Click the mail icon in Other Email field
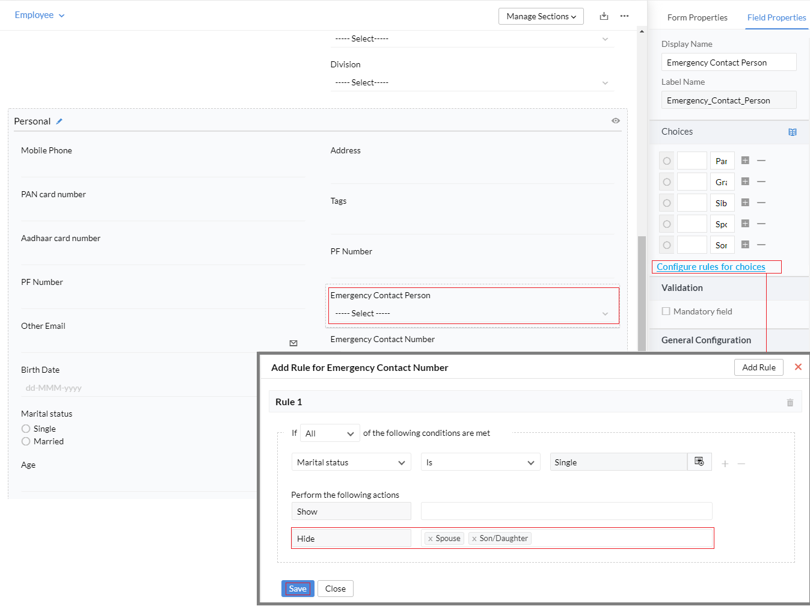This screenshot has width=810, height=606. click(293, 343)
